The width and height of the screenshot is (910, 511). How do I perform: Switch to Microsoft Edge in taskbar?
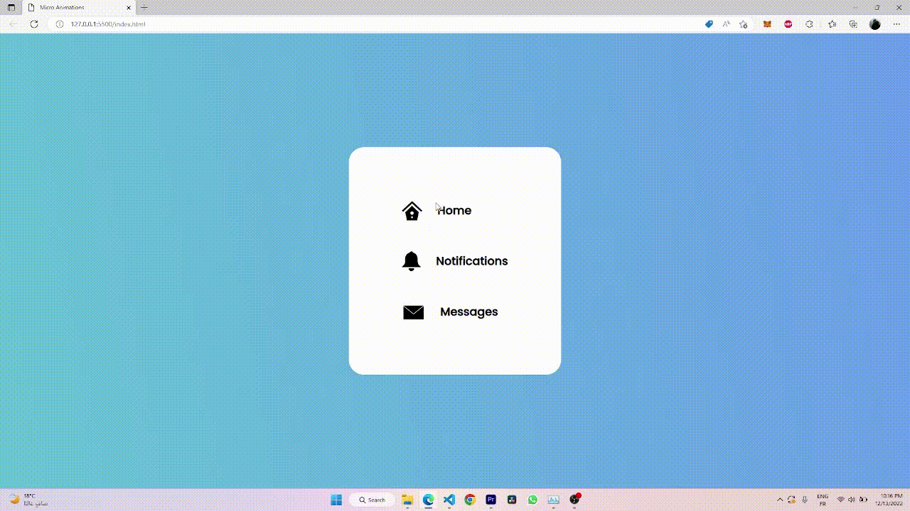pyautogui.click(x=428, y=500)
